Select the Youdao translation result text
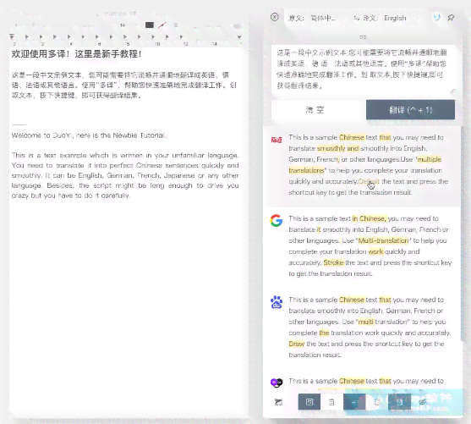The height and width of the screenshot is (424, 471). point(369,165)
